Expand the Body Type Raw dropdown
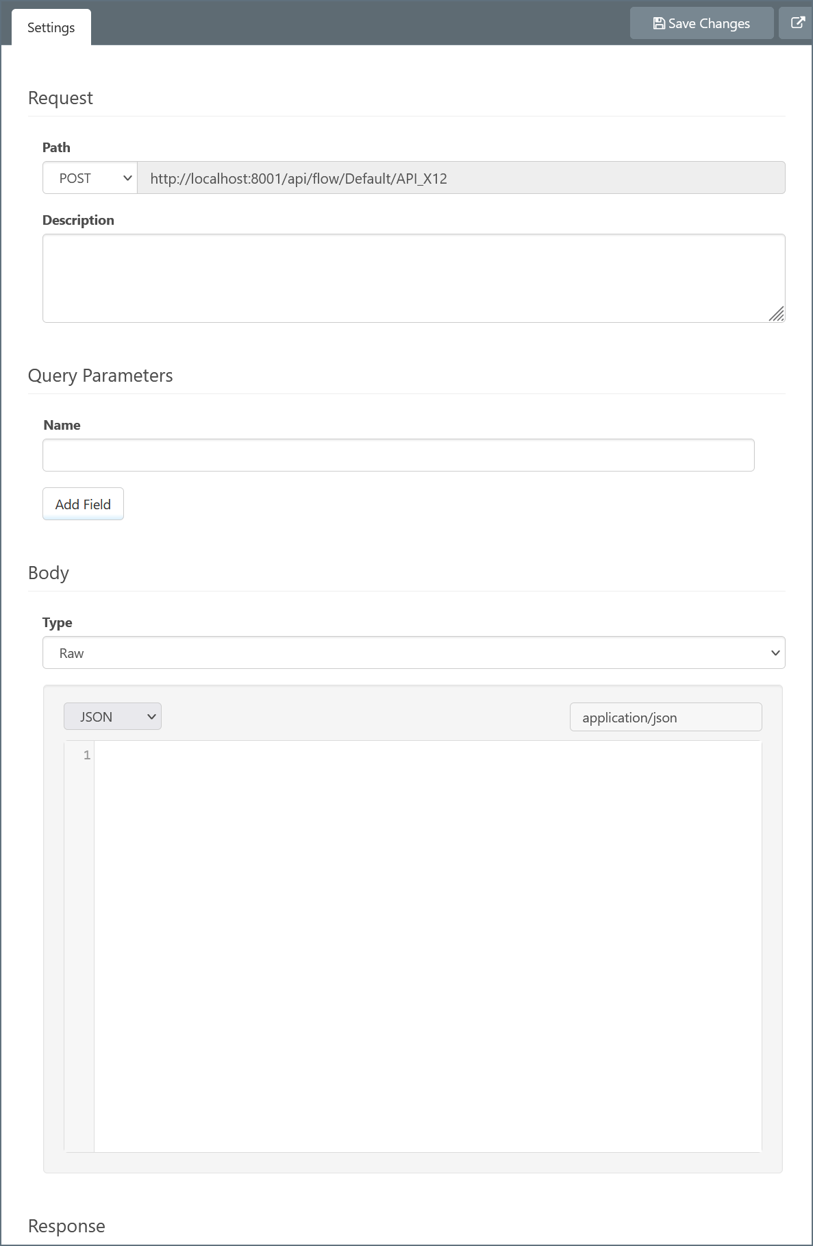813x1246 pixels. (413, 653)
